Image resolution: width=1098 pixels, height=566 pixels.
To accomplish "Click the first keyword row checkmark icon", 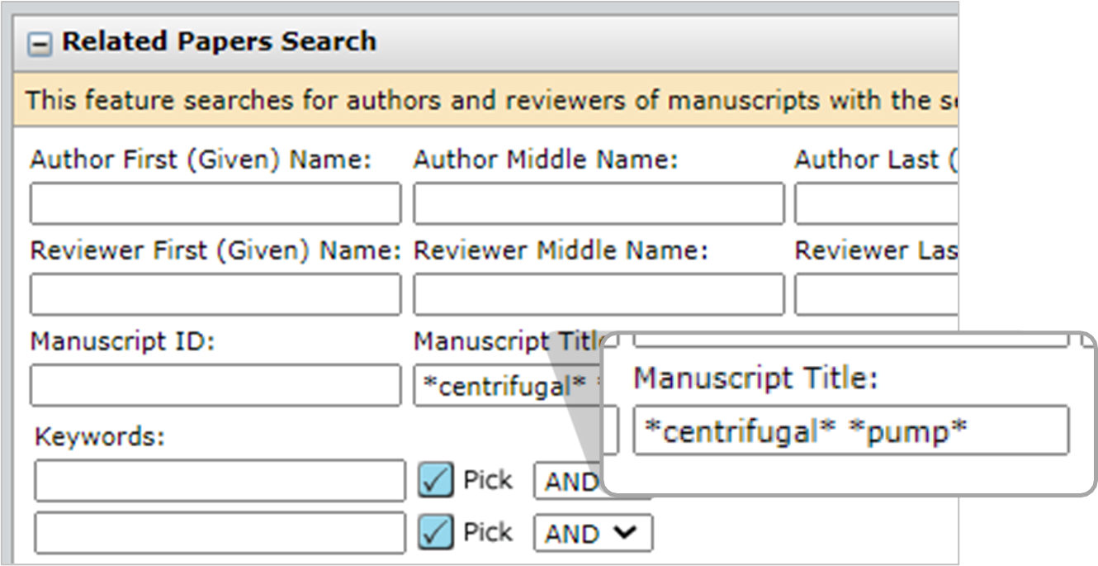I will [435, 481].
